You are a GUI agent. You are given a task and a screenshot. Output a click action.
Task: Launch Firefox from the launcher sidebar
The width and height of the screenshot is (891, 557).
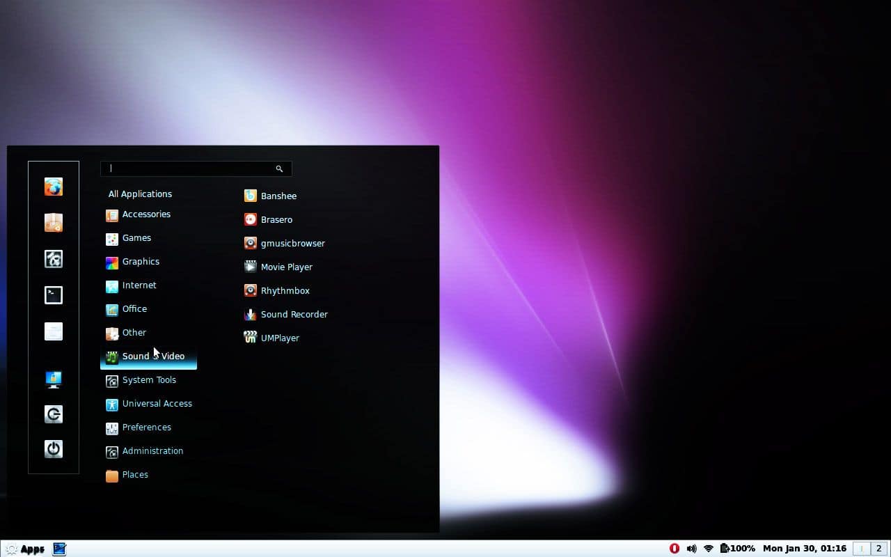tap(54, 187)
